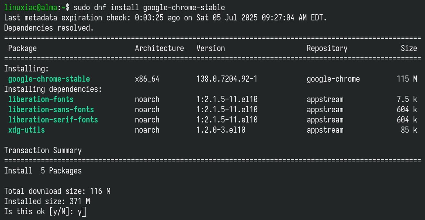Click the Install 5 Packages line

[43, 171]
